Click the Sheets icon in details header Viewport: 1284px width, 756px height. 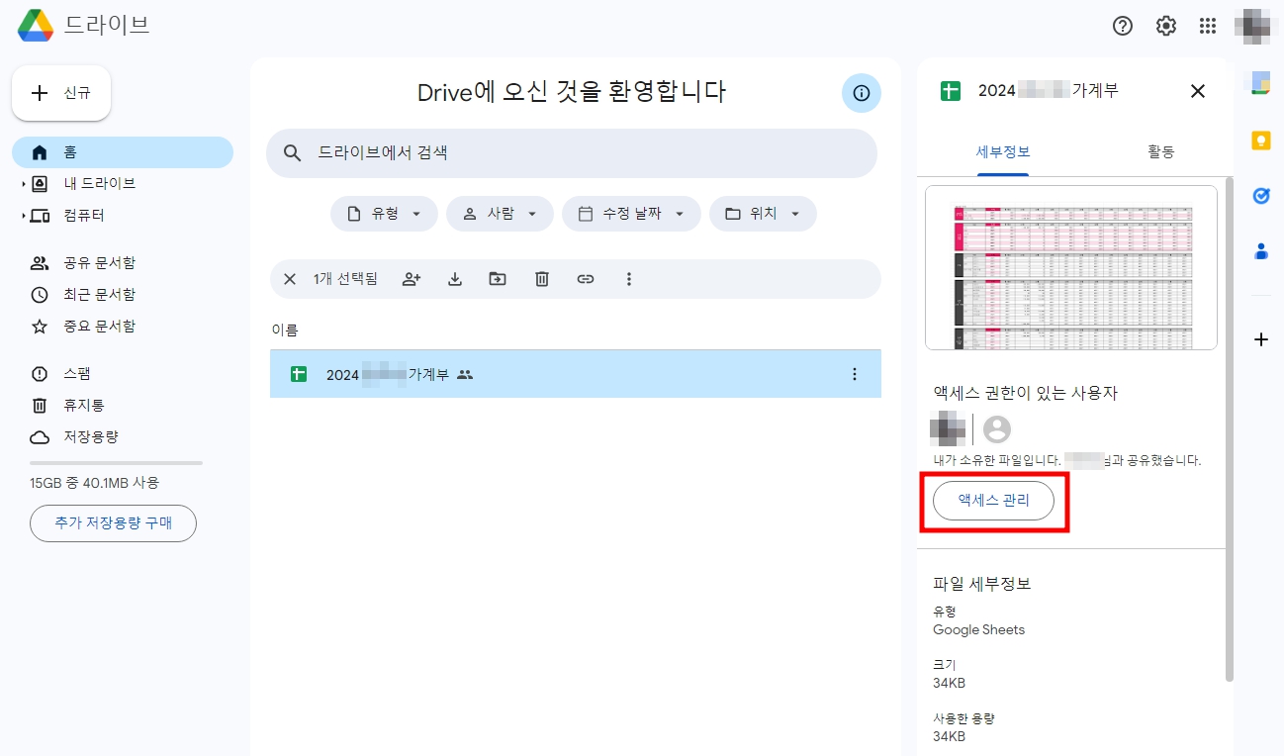tap(950, 91)
